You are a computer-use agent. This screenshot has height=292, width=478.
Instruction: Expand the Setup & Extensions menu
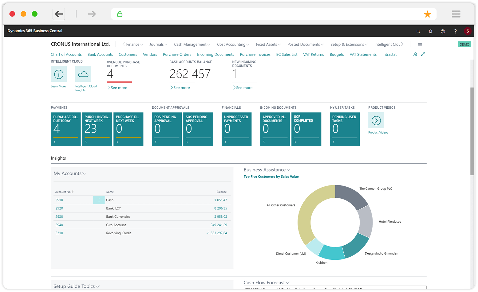349,45
